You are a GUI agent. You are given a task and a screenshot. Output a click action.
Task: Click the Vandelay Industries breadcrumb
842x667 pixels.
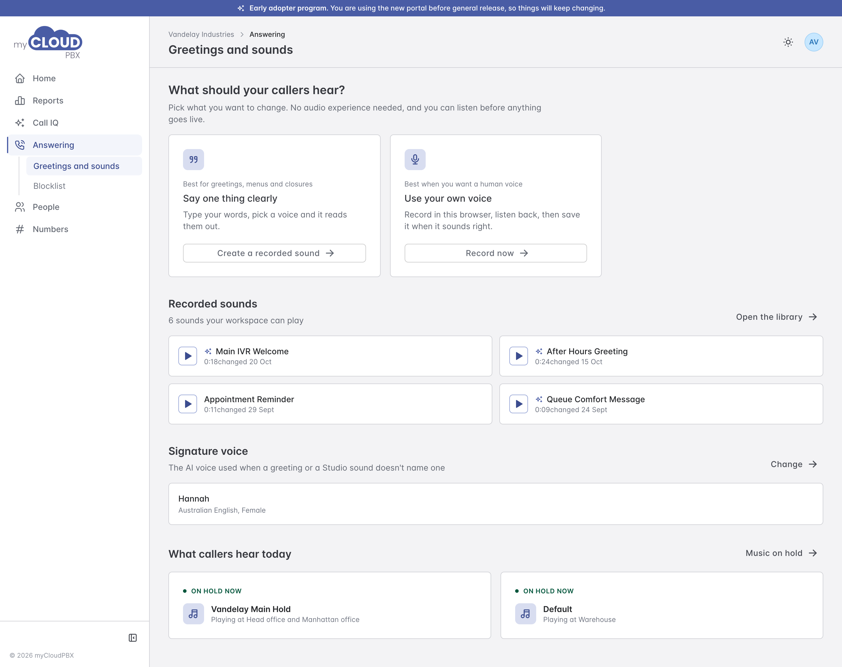pos(201,34)
